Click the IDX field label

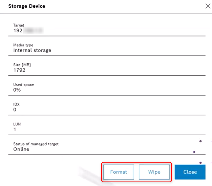16,104
